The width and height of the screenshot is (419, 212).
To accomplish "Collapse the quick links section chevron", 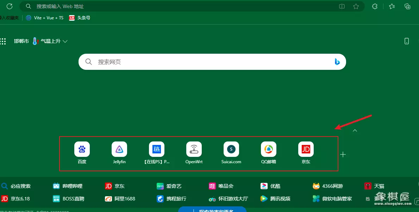I will [355, 131].
